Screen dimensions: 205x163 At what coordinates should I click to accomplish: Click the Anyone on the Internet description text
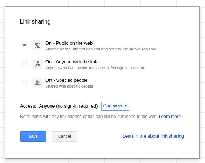pyautogui.click(x=101, y=49)
